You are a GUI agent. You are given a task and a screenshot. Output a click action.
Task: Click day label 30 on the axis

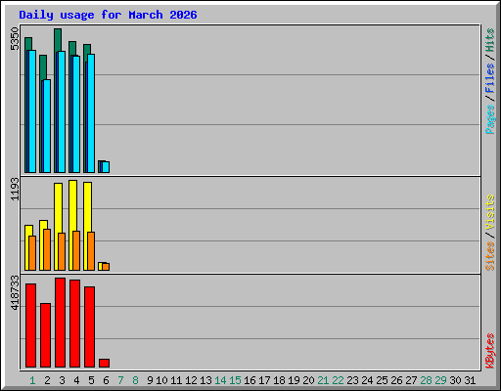[x=455, y=380]
